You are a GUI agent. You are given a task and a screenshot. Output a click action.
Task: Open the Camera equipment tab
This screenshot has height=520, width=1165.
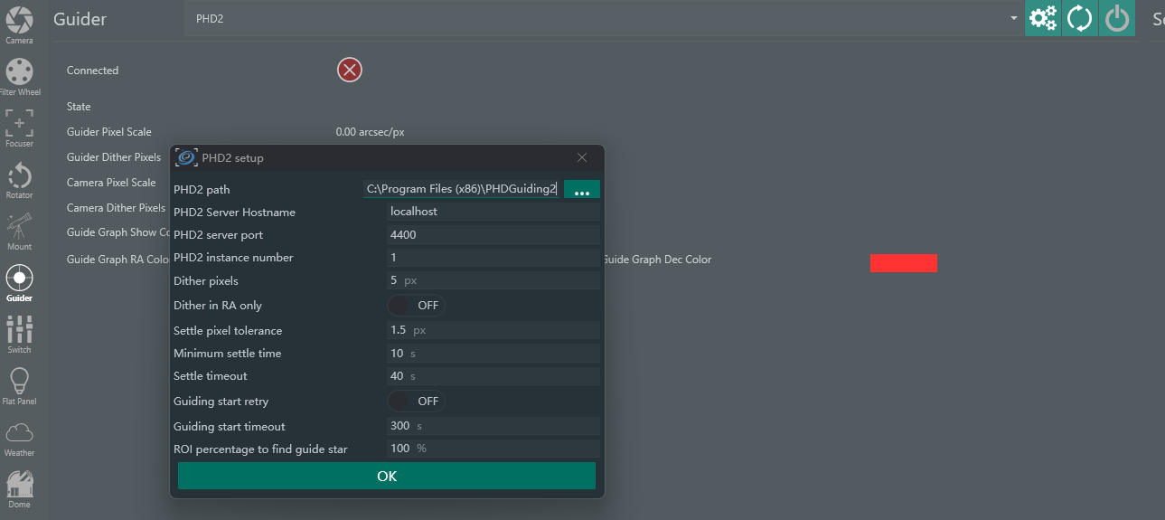pos(19,24)
